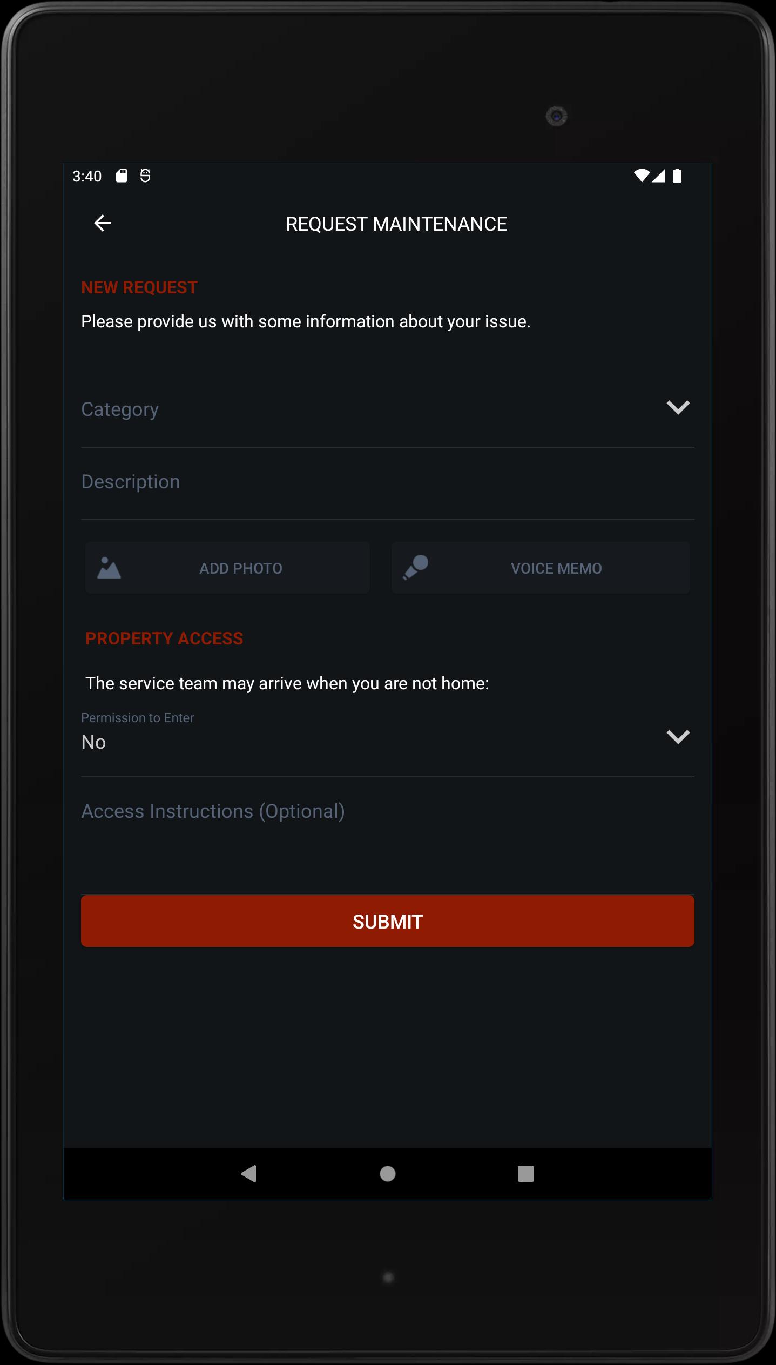Tap the Android home circle button
The height and width of the screenshot is (1365, 776).
tap(388, 1173)
